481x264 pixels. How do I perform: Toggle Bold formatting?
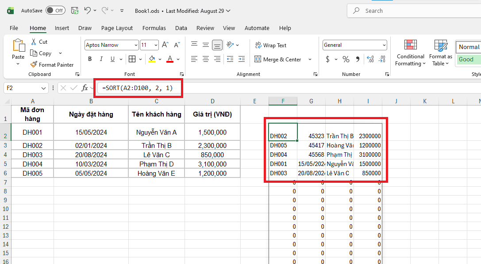click(x=90, y=59)
